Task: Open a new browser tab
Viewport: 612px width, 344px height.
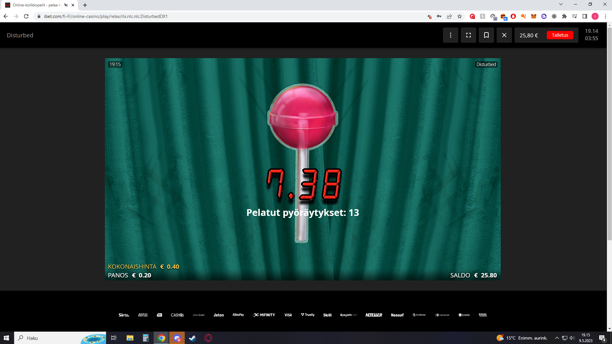Action: 85,5
